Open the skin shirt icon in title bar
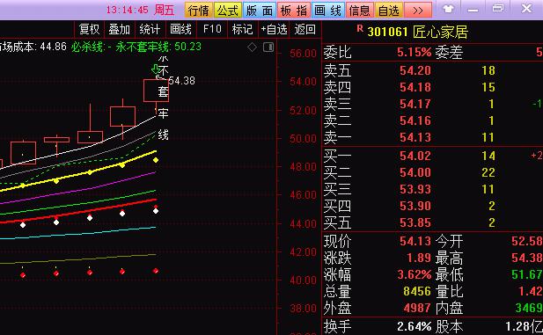The width and height of the screenshot is (543, 335). click(x=448, y=9)
